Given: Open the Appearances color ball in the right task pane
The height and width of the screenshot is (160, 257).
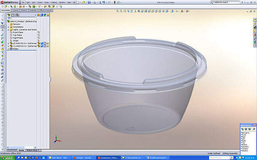Looking at the screenshot, I should [255, 42].
